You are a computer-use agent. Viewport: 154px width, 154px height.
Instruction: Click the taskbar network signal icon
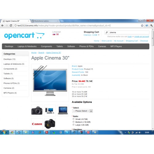[x=136, y=132]
